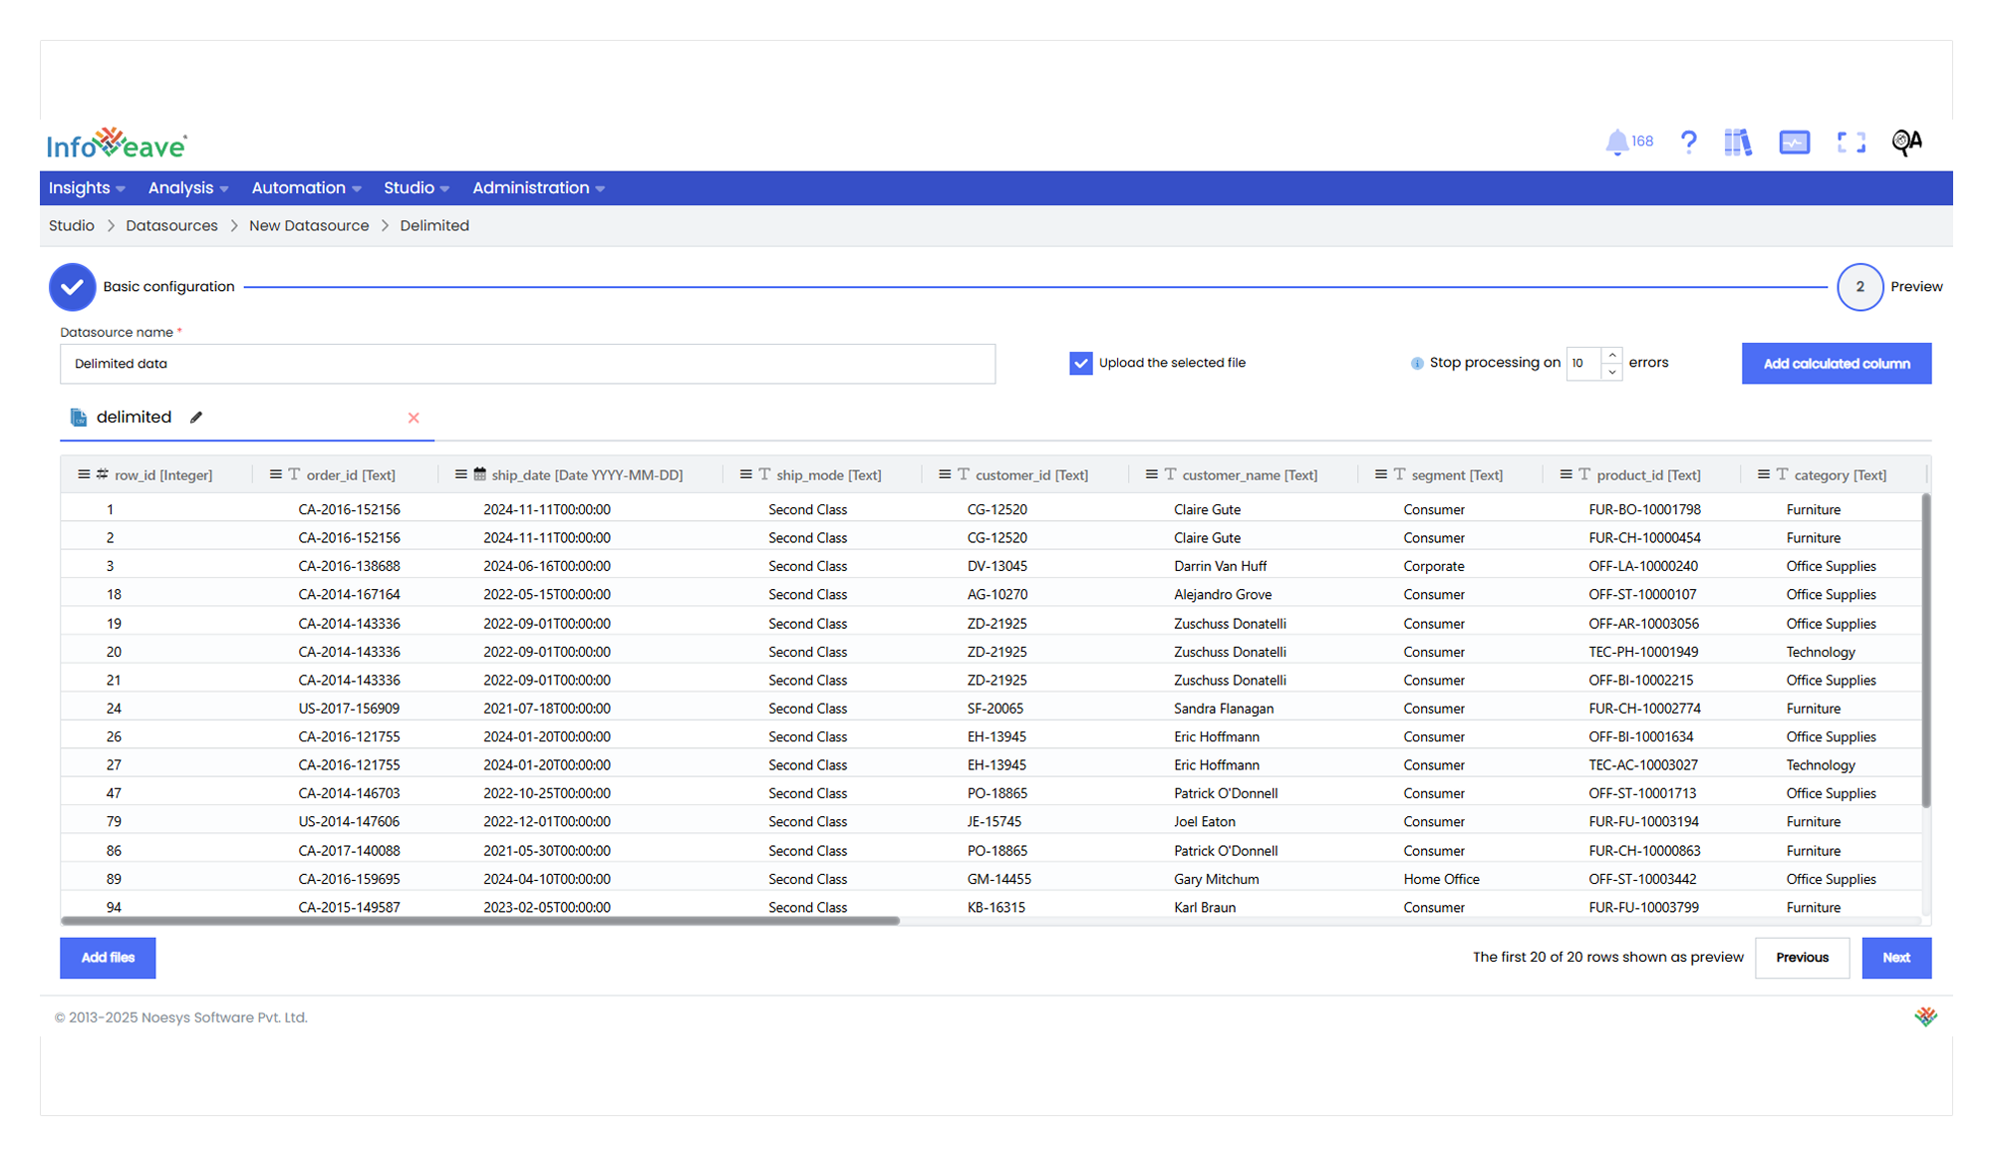The height and width of the screenshot is (1156, 1993).
Task: Select cell GM-14455
Action: pos(998,879)
